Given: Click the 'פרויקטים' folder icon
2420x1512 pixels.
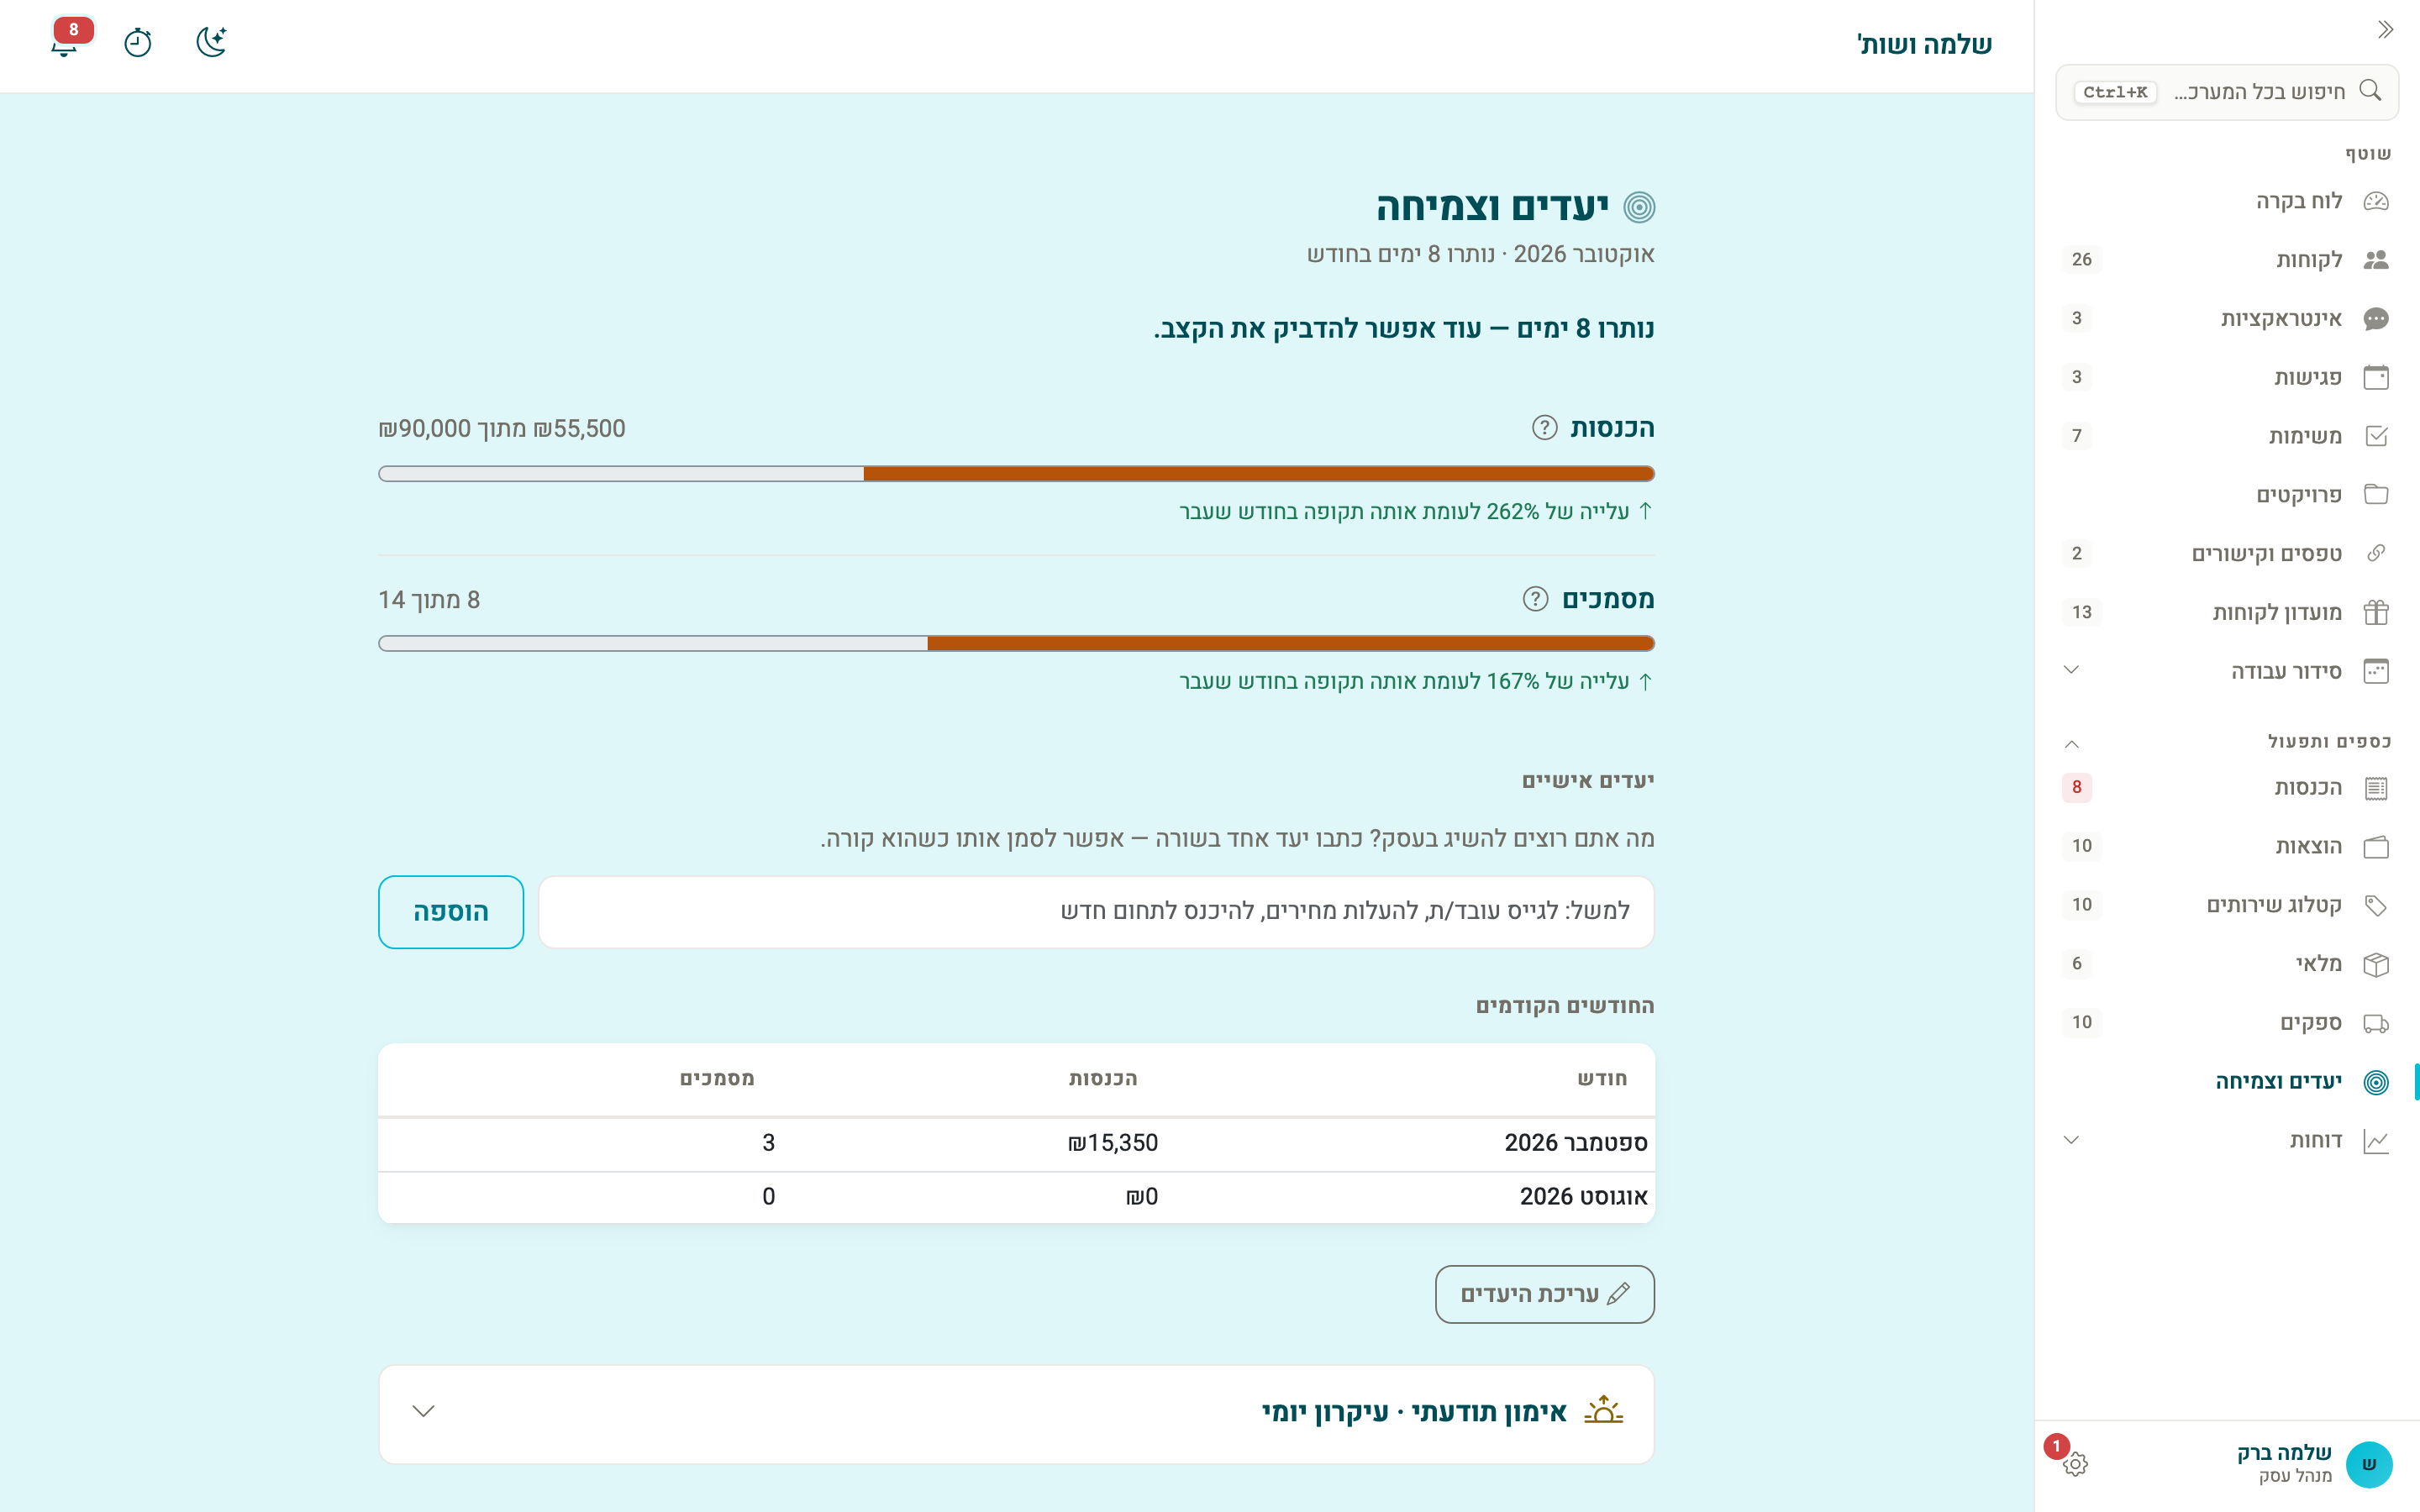Looking at the screenshot, I should coord(2376,495).
